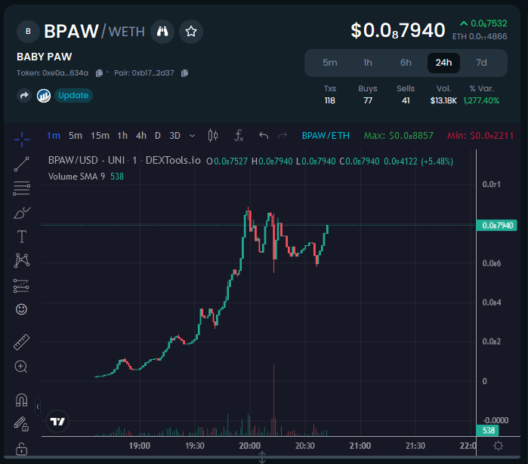528x464 pixels.
Task: Select the 24h stats period
Action: pos(443,63)
